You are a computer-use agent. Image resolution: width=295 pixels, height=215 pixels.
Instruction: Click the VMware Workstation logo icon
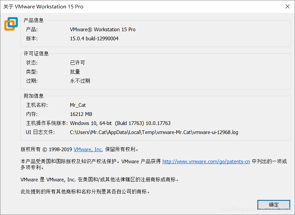pyautogui.click(x=11, y=24)
